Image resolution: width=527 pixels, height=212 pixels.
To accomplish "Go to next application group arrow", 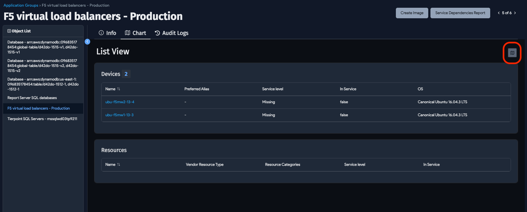I will (x=515, y=13).
